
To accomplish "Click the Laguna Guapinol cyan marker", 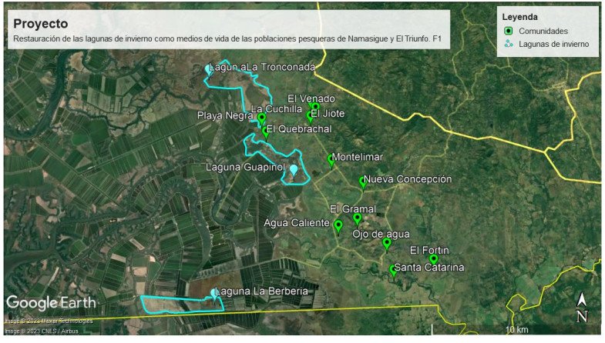I will click(x=294, y=170).
